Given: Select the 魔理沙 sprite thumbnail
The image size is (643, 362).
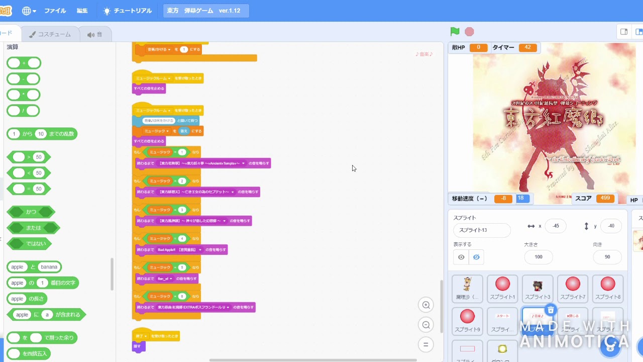Looking at the screenshot, I should click(467, 289).
